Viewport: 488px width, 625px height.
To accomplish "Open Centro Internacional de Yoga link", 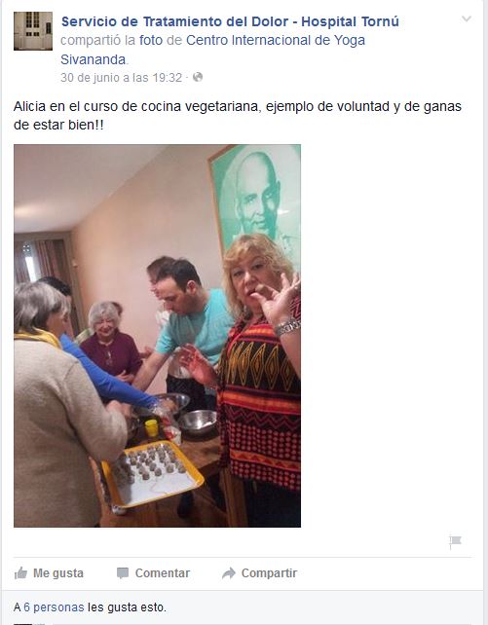I will click(x=276, y=40).
